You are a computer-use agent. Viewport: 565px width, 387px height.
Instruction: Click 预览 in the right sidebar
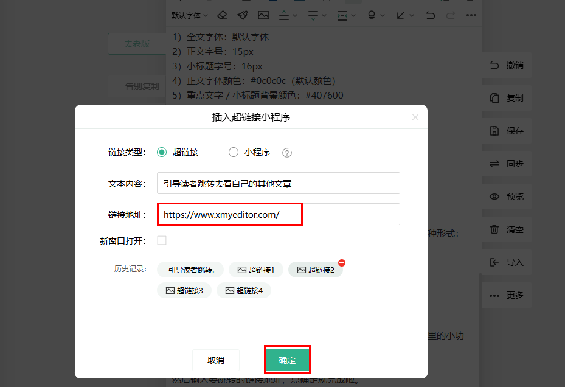click(x=507, y=197)
